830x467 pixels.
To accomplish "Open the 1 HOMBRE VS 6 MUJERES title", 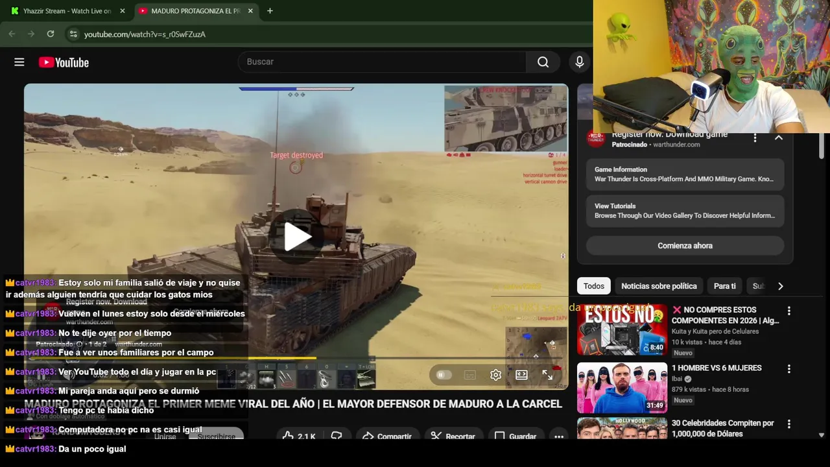I will [717, 368].
